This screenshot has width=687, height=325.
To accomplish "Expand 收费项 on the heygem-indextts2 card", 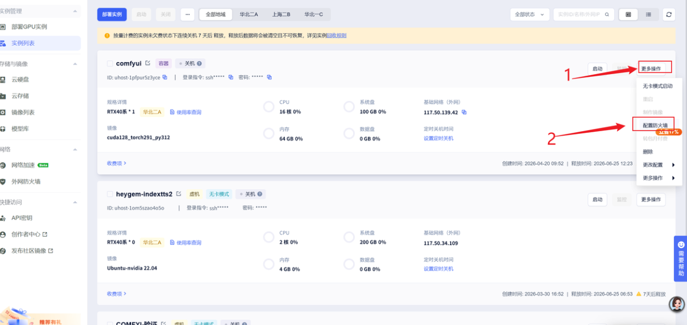I will (x=116, y=294).
